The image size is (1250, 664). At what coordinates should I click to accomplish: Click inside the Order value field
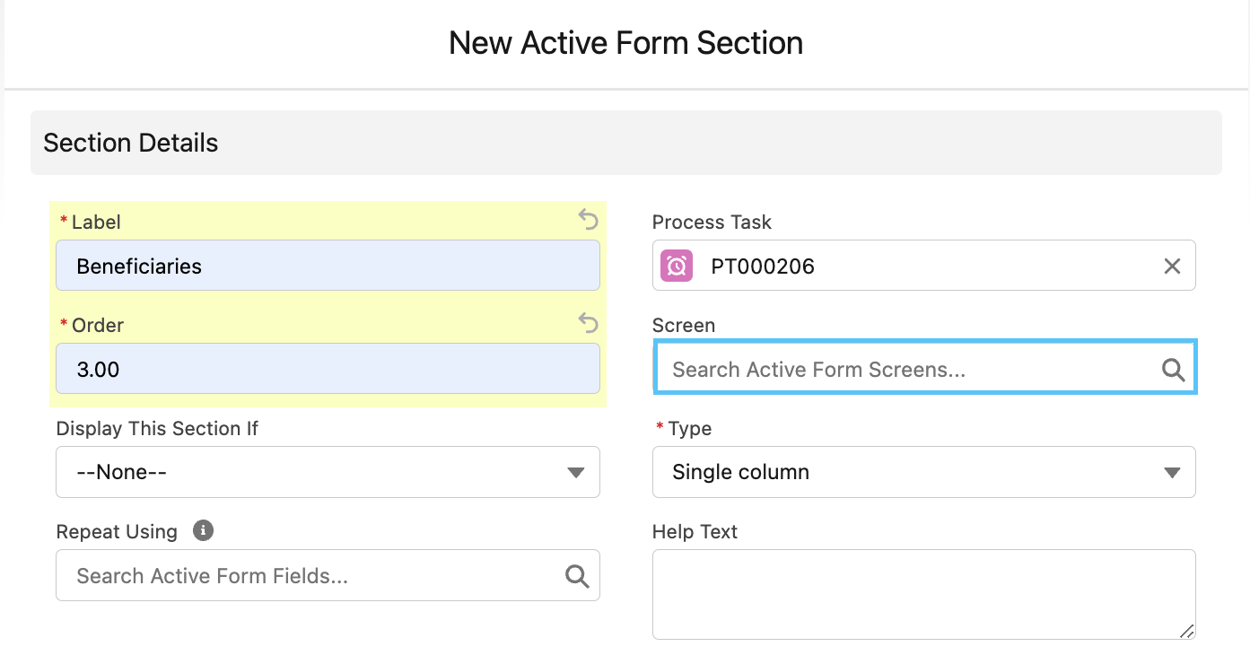tap(328, 368)
